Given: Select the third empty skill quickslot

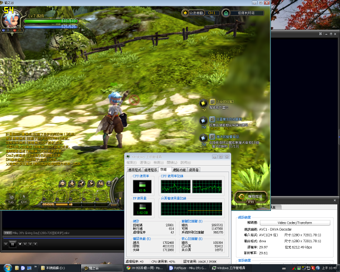Looking at the screenshot, I should (75, 195).
